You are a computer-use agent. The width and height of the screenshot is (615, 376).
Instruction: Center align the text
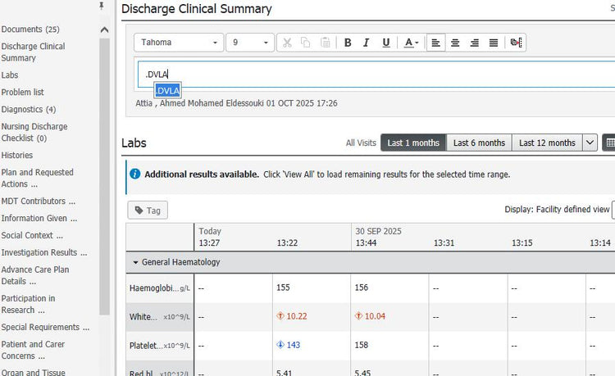pos(455,43)
